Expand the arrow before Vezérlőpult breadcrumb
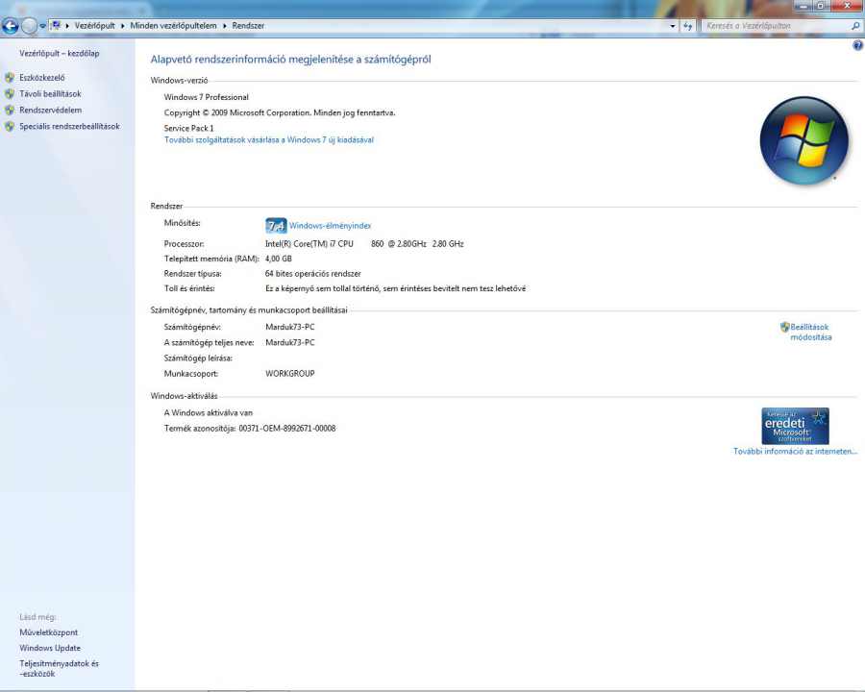The width and height of the screenshot is (865, 692). pyautogui.click(x=67, y=26)
